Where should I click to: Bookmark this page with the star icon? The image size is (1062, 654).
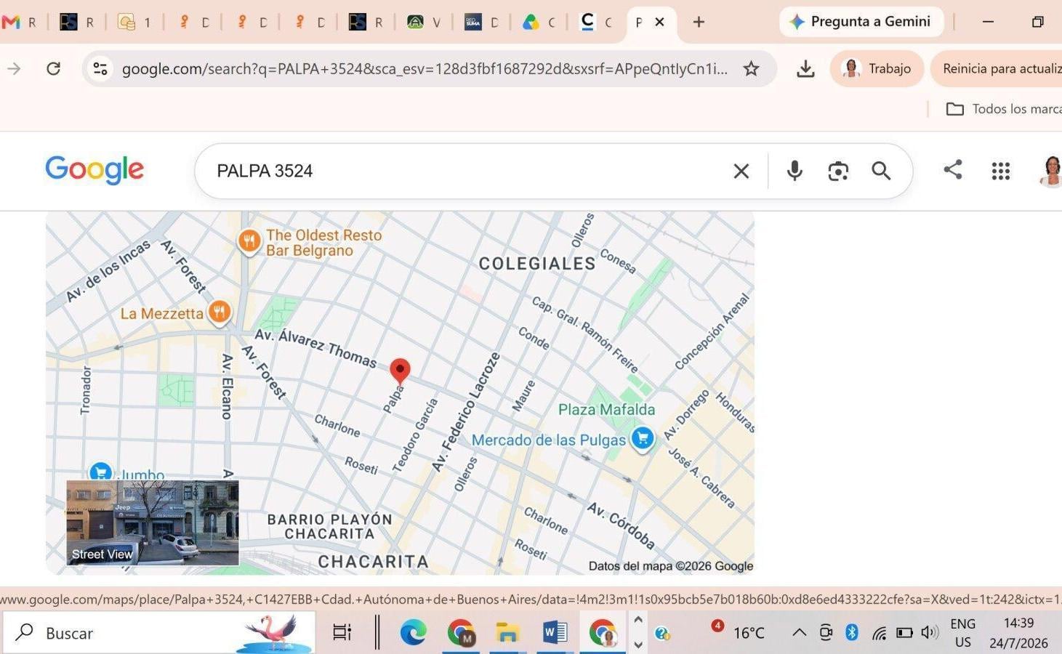pos(751,69)
